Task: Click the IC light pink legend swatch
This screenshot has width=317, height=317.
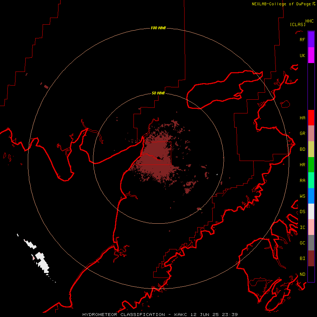Action: (311, 227)
